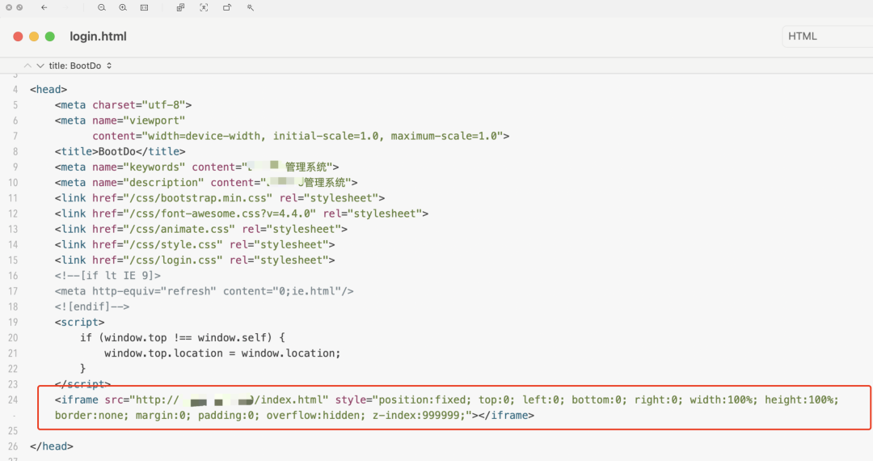873x461 pixels.
Task: Click the red close button of login.html window
Action: pos(18,36)
